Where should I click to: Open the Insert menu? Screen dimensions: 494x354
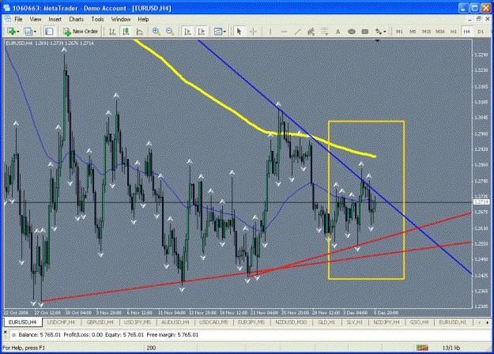55,19
